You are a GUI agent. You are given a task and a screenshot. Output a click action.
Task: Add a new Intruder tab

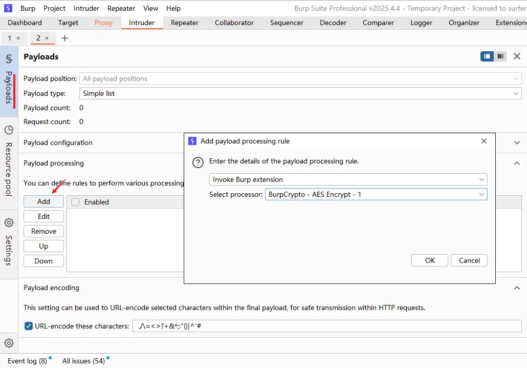[x=64, y=38]
